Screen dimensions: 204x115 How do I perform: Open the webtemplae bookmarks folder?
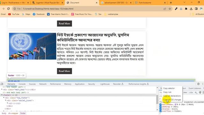point(111,14)
